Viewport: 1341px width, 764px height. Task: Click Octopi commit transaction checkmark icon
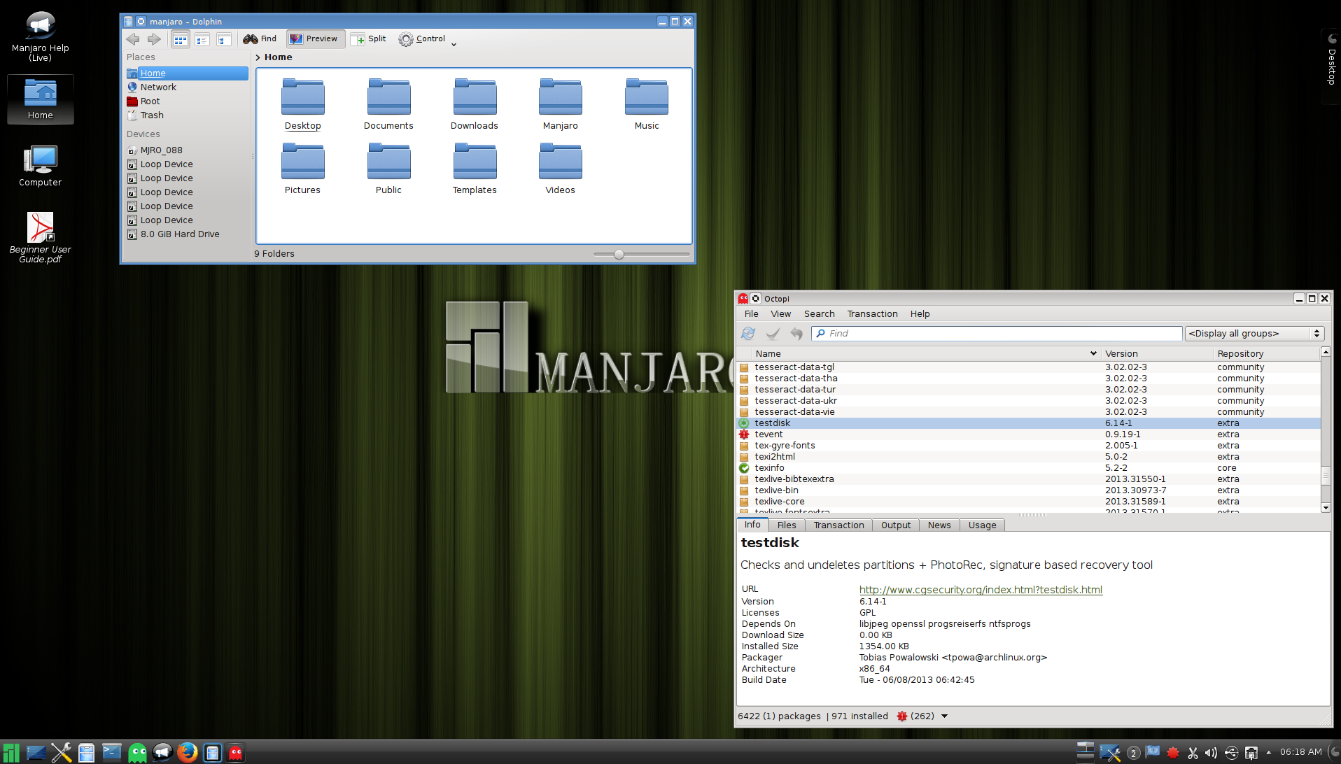pyautogui.click(x=773, y=334)
